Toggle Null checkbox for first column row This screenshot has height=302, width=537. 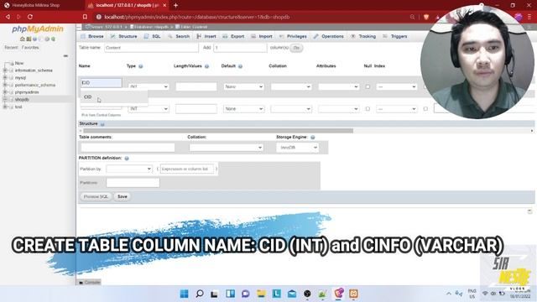tap(368, 86)
